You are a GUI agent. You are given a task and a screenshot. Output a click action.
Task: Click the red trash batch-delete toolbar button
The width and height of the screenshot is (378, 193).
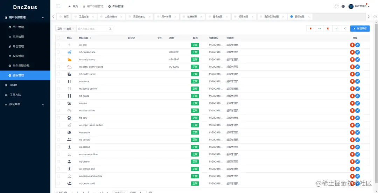click(x=311, y=28)
